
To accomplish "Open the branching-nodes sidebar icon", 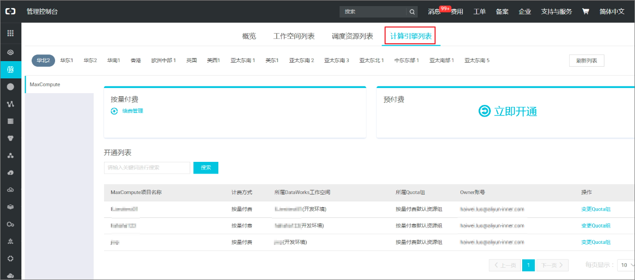I will click(10, 104).
